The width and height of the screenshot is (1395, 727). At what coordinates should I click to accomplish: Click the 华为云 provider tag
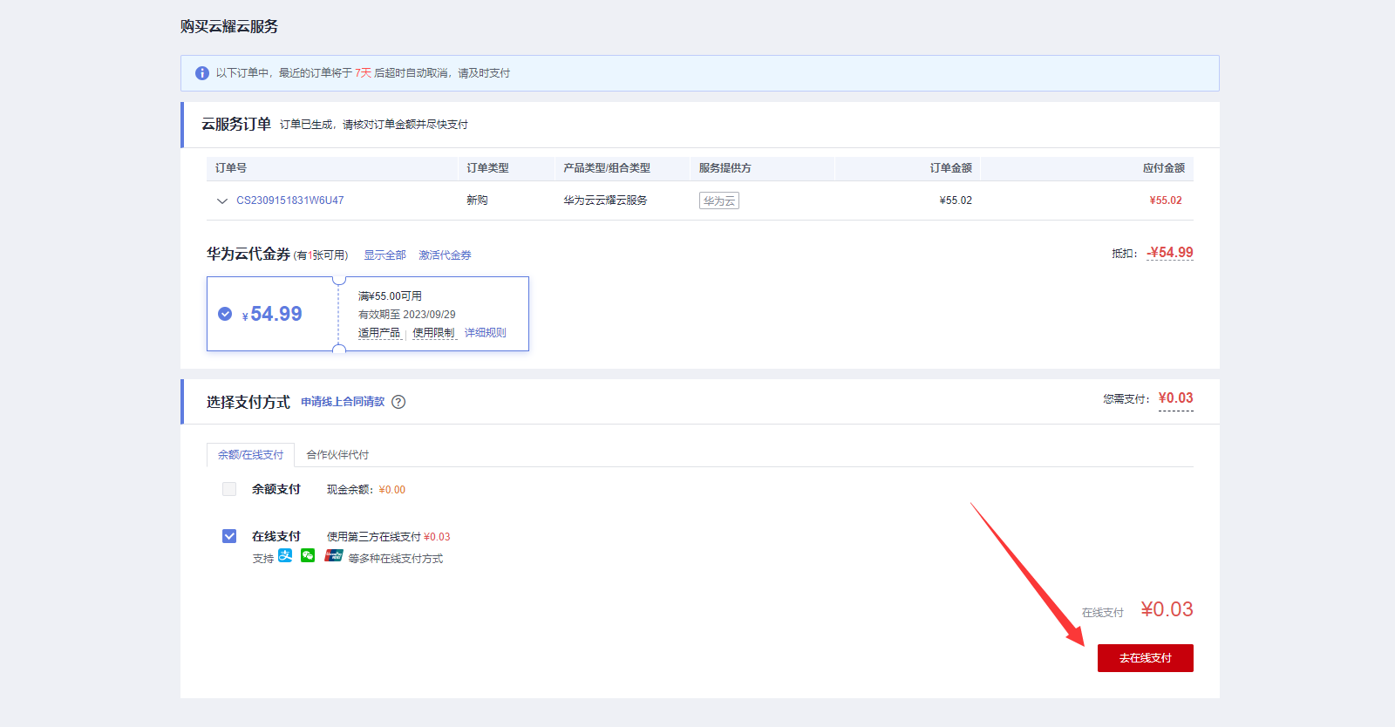pyautogui.click(x=719, y=200)
